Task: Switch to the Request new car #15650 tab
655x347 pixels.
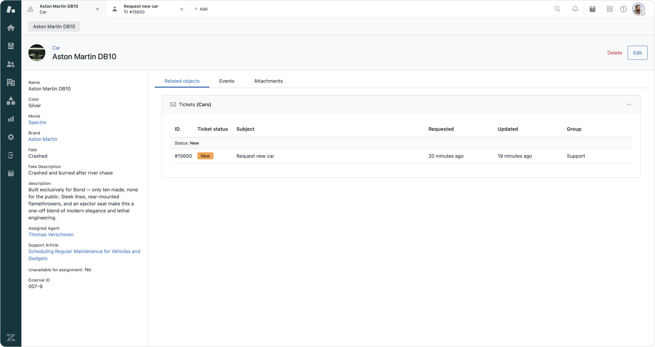Action: click(148, 9)
